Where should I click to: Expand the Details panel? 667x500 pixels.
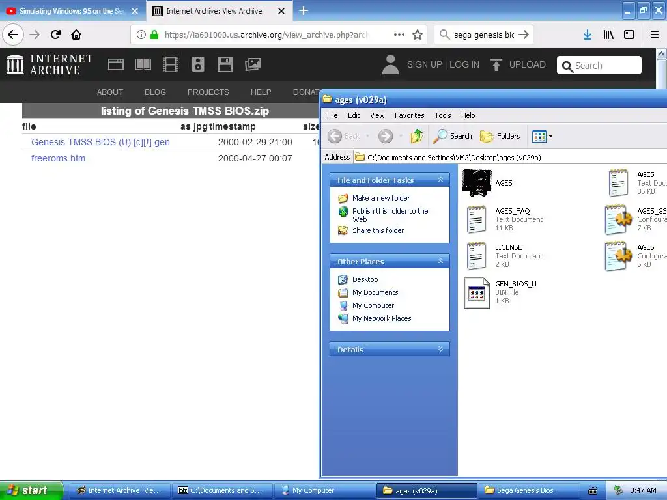[441, 349]
